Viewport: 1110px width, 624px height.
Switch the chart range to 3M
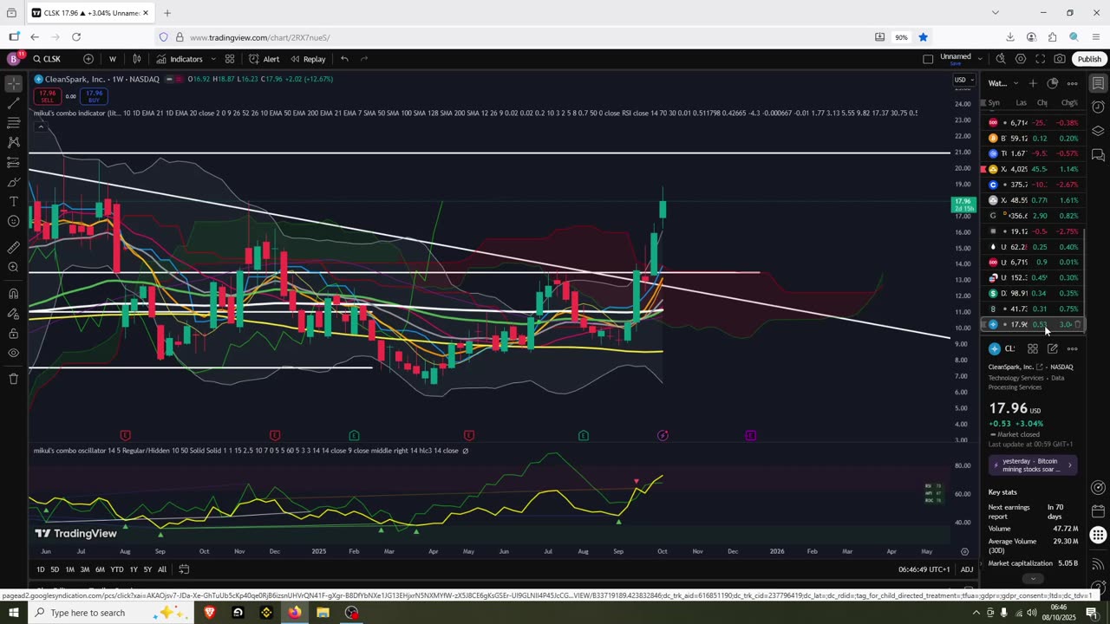coord(85,569)
